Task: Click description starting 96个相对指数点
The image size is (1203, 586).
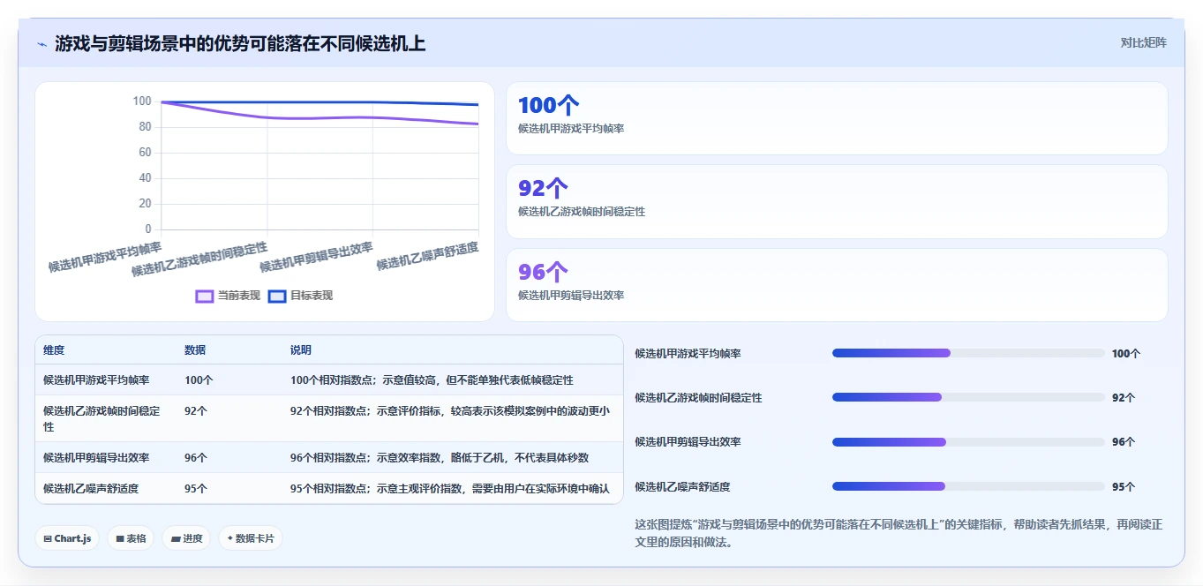Action: (440, 458)
